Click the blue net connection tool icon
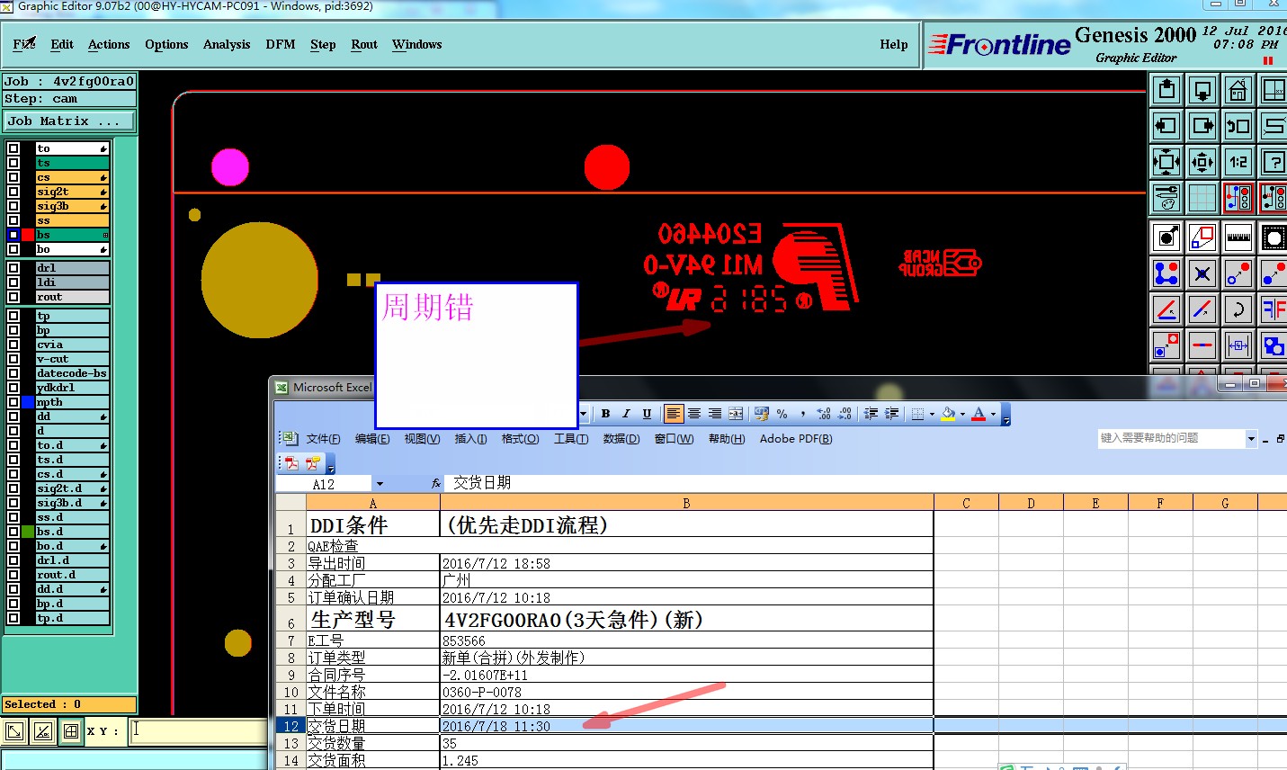 pos(1166,273)
